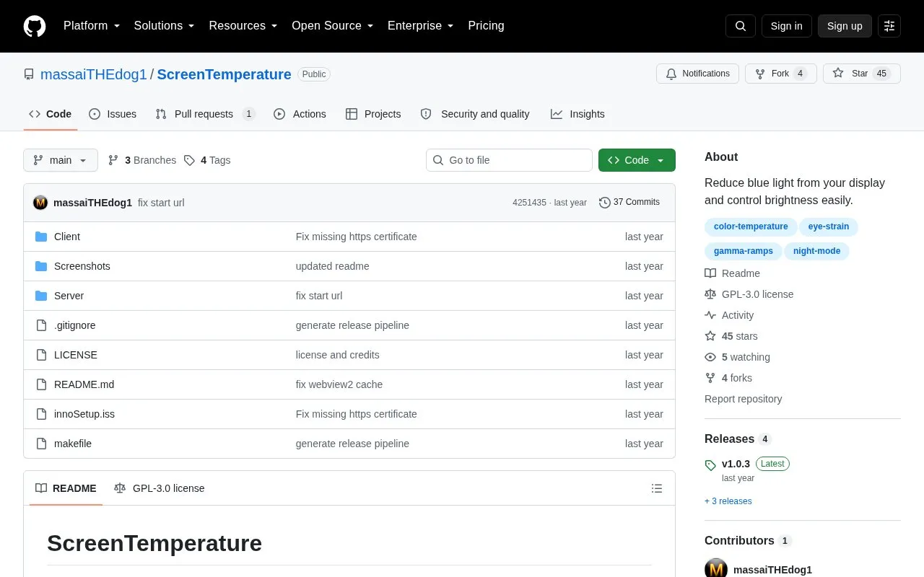Screen dimensions: 924x577
Task: Click the makefile file icon
Action: click(x=41, y=444)
